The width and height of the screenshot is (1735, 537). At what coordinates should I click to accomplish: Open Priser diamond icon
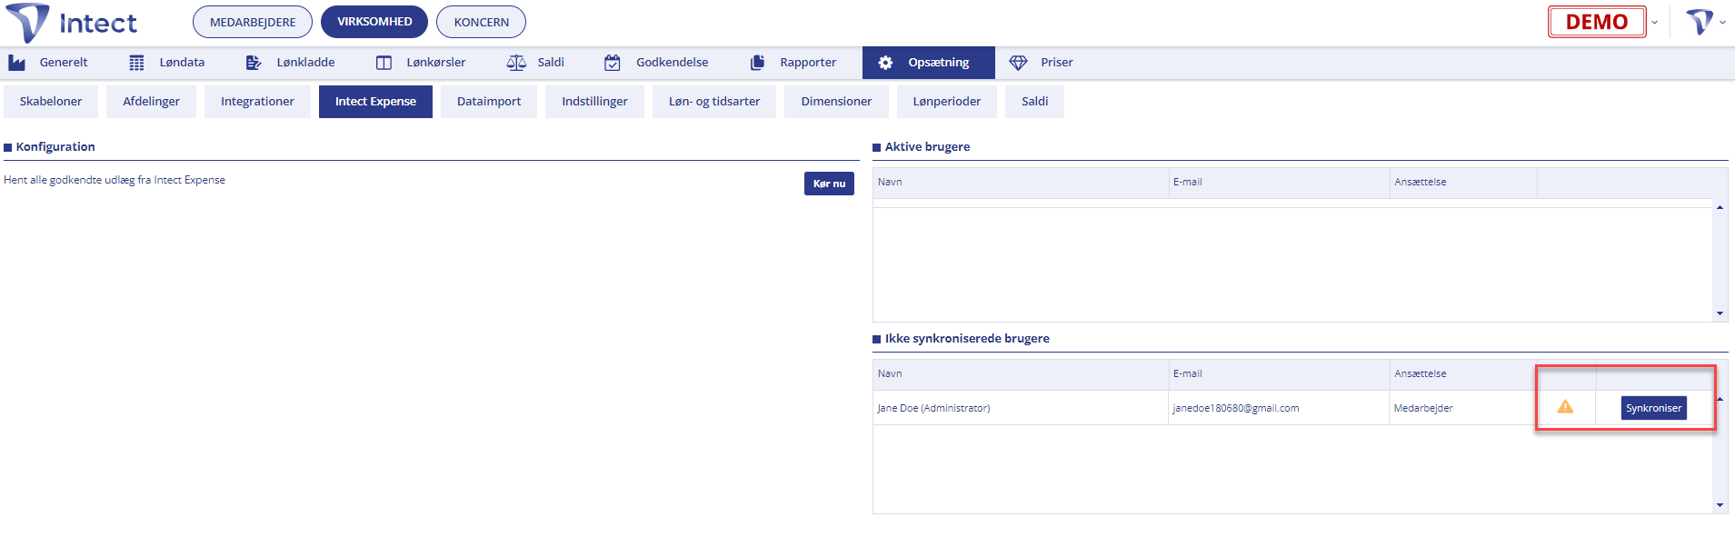(x=1018, y=63)
